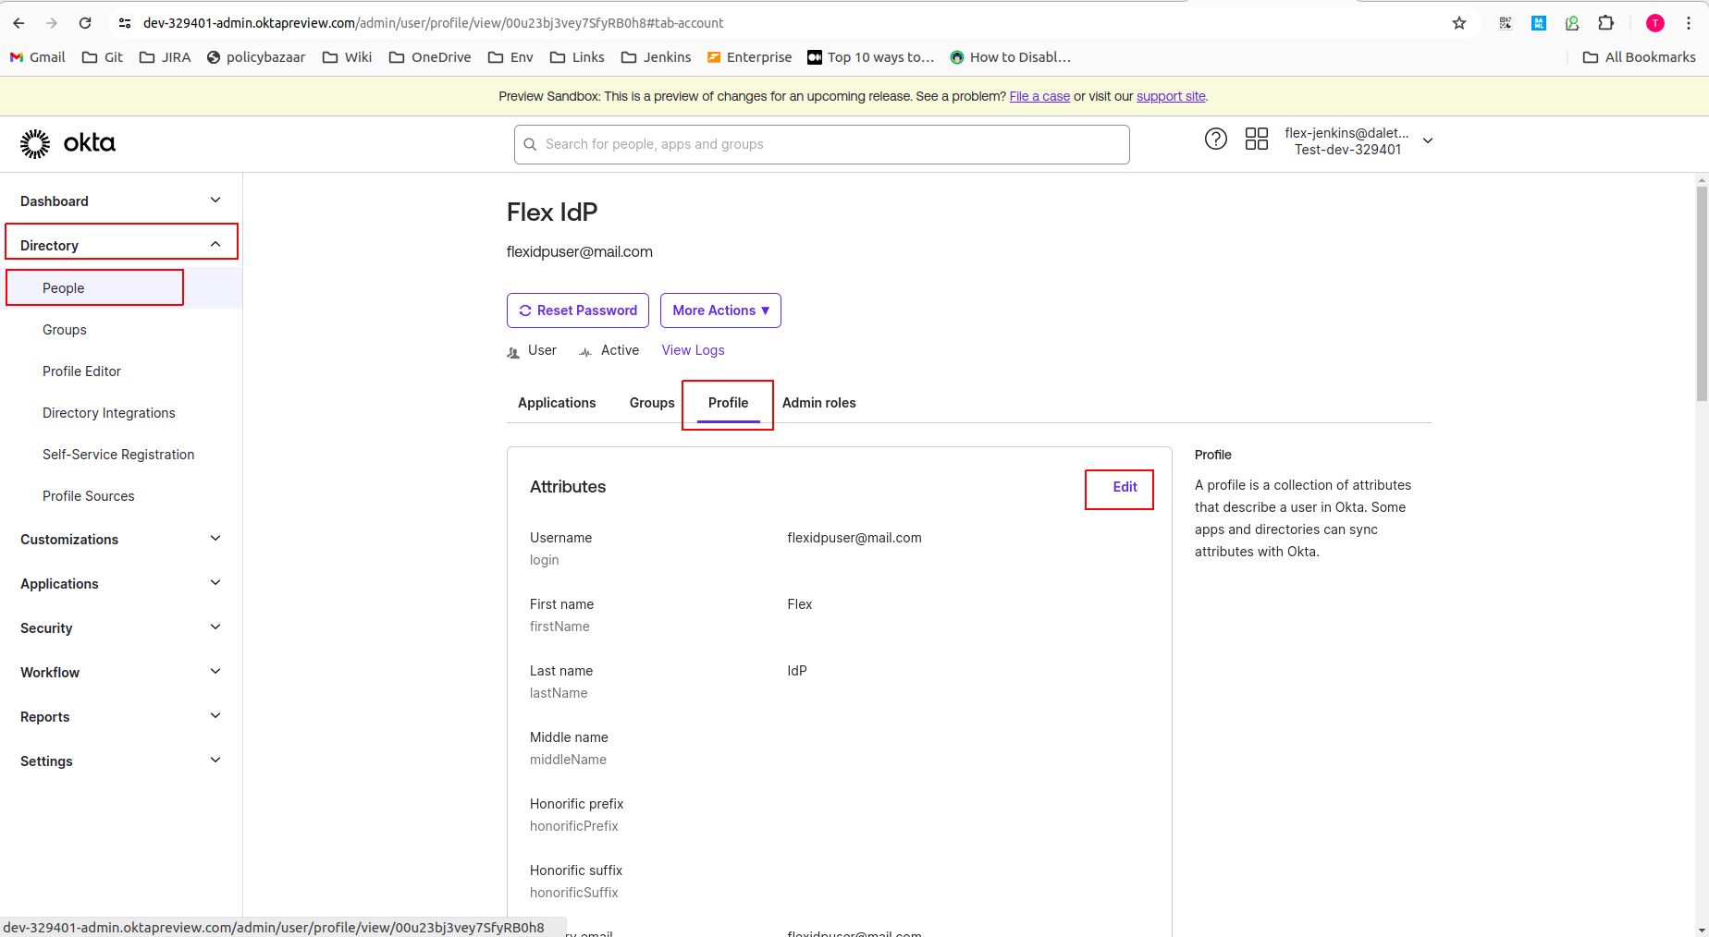Click the First name value Flex
The width and height of the screenshot is (1709, 937).
tap(800, 604)
